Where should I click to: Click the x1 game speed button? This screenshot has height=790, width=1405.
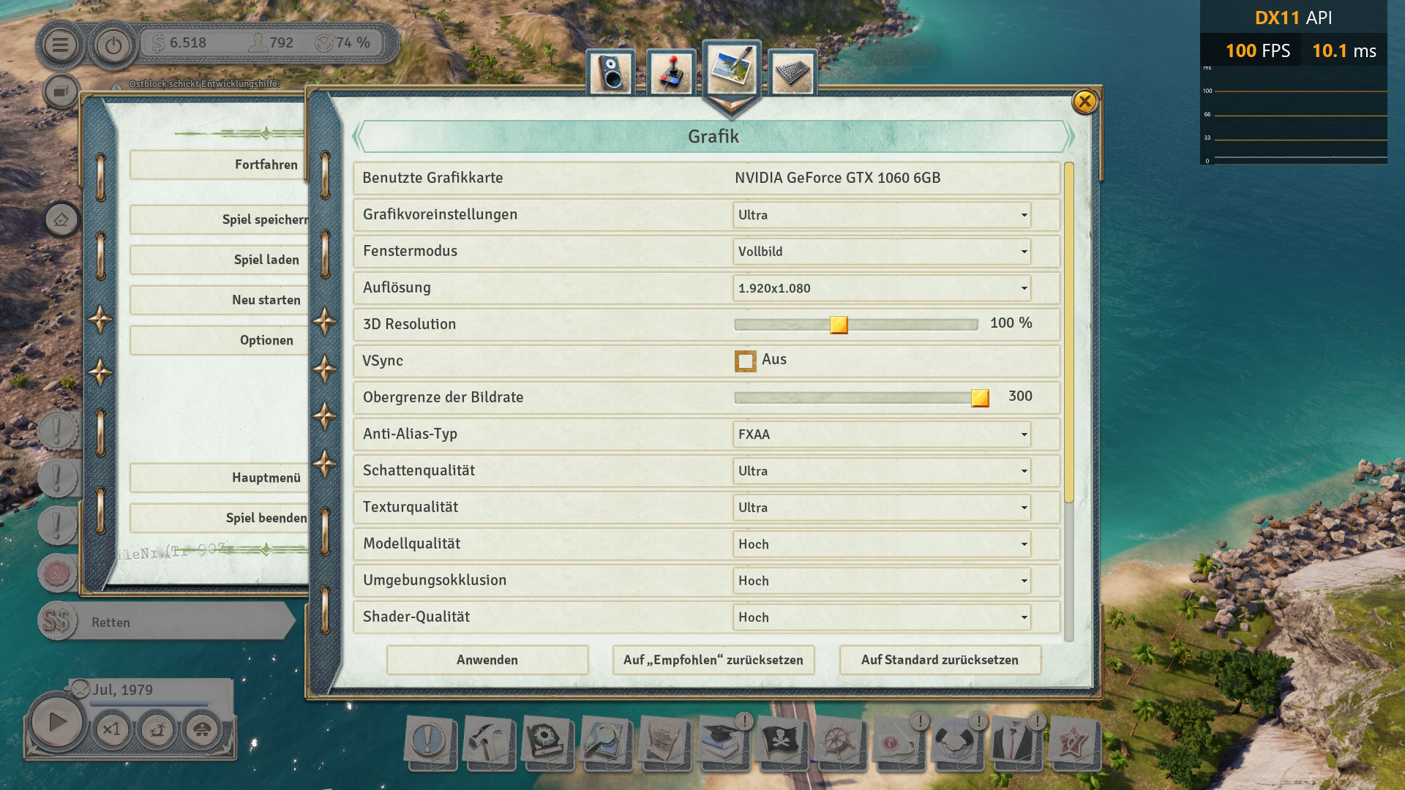pos(111,729)
